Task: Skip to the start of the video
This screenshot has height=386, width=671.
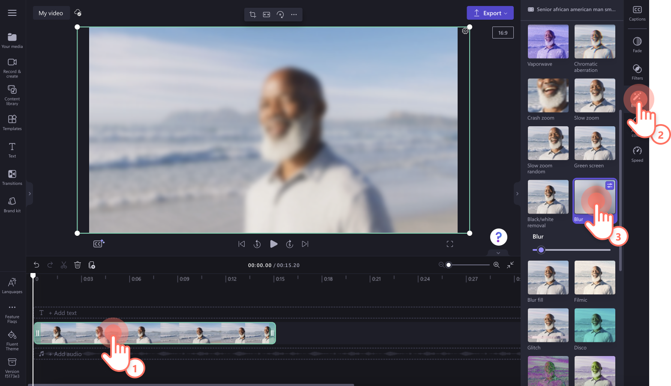Action: [x=242, y=244]
